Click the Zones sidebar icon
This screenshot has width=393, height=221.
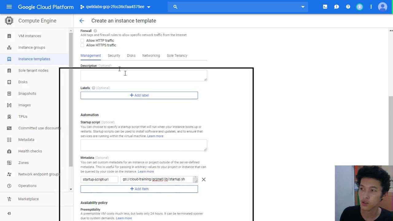(9, 163)
